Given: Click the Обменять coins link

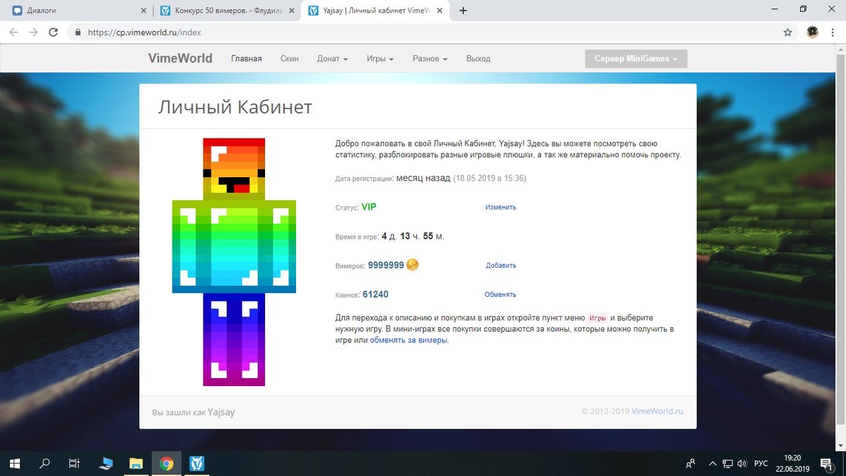Looking at the screenshot, I should click(500, 294).
